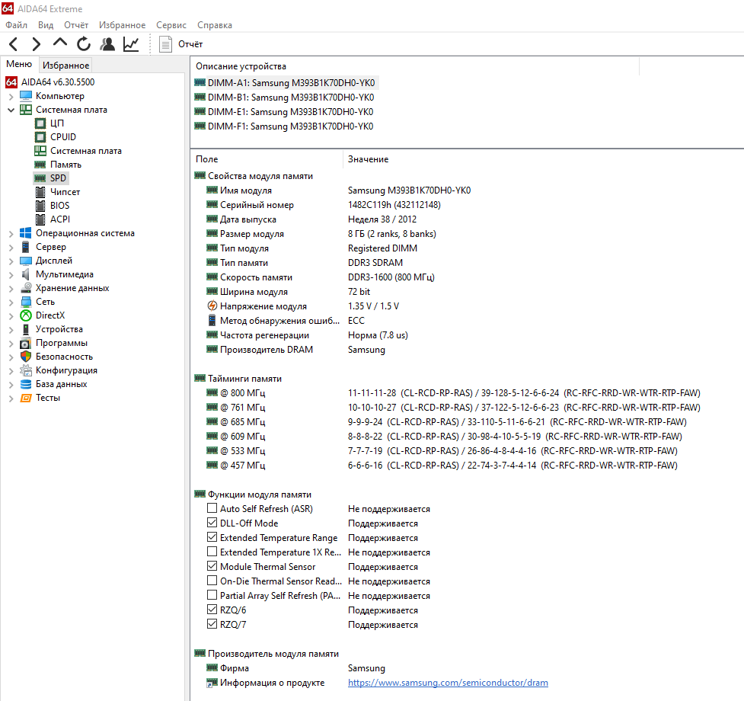Expand the Устройства tree node
Image resolution: width=744 pixels, height=701 pixels.
click(11, 330)
